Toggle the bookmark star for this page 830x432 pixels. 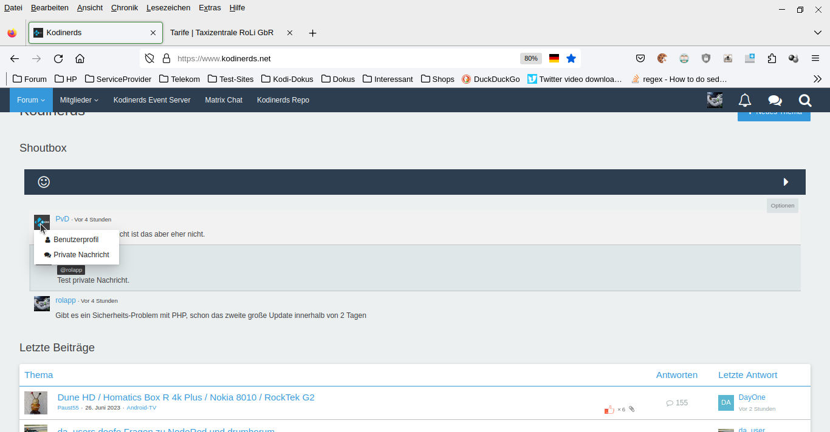click(571, 59)
